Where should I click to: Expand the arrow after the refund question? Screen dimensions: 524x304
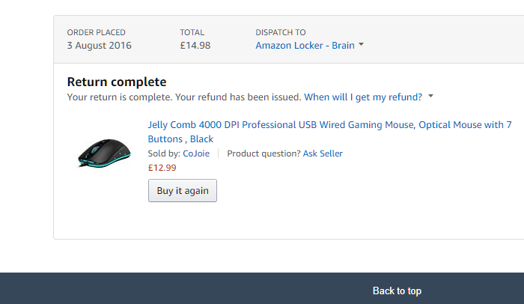(x=430, y=96)
